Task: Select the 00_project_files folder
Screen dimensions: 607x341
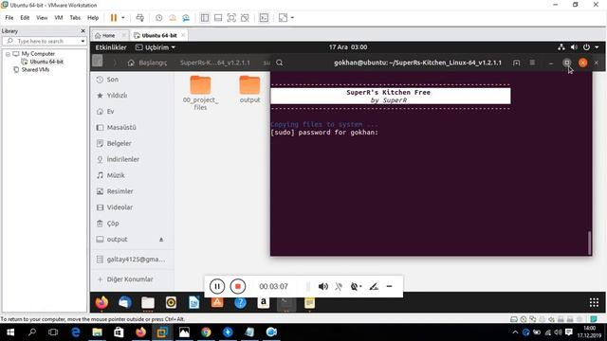Action: pyautogui.click(x=200, y=93)
